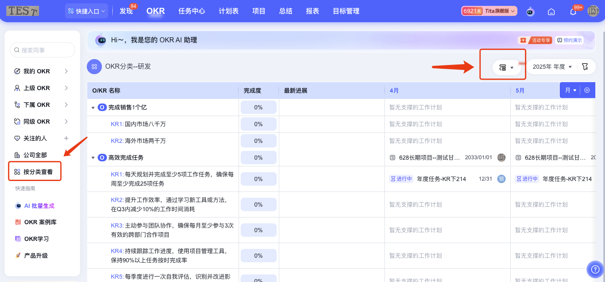Open AI 批量生成 from the sidebar
This screenshot has width=605, height=282.
coord(40,205)
